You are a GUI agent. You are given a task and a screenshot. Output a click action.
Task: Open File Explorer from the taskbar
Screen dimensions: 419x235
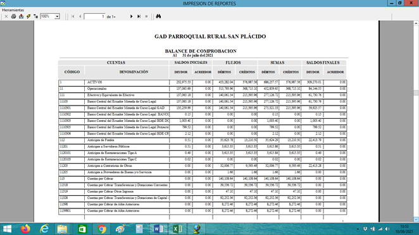[x=62, y=229]
